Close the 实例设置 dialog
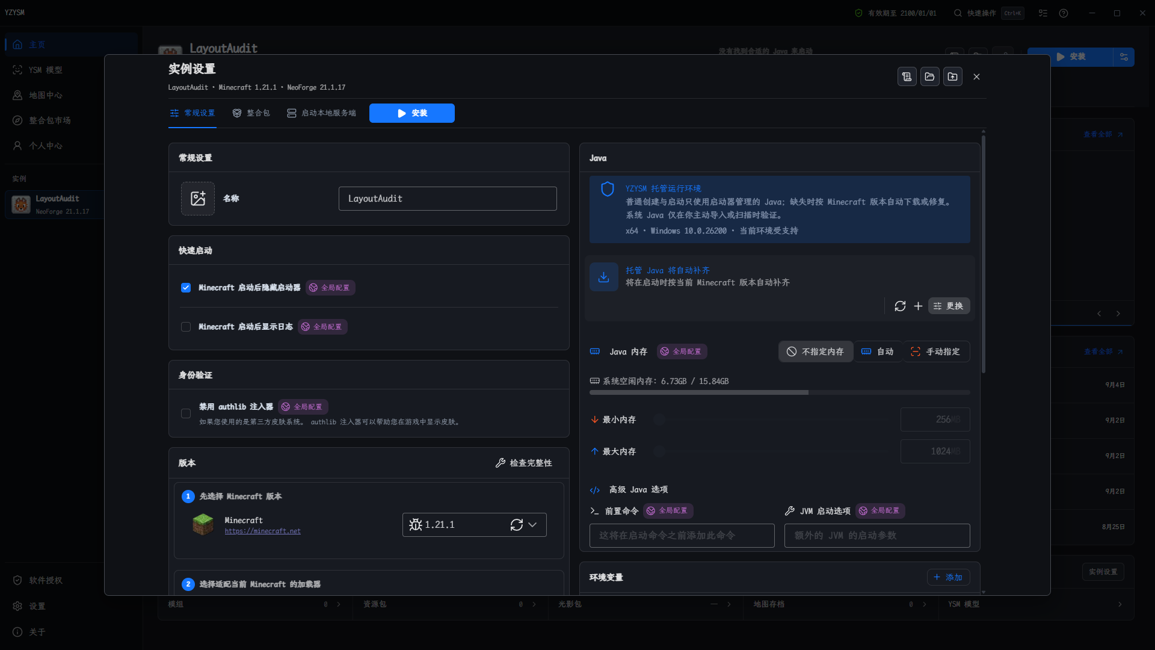The width and height of the screenshot is (1155, 650). (976, 76)
